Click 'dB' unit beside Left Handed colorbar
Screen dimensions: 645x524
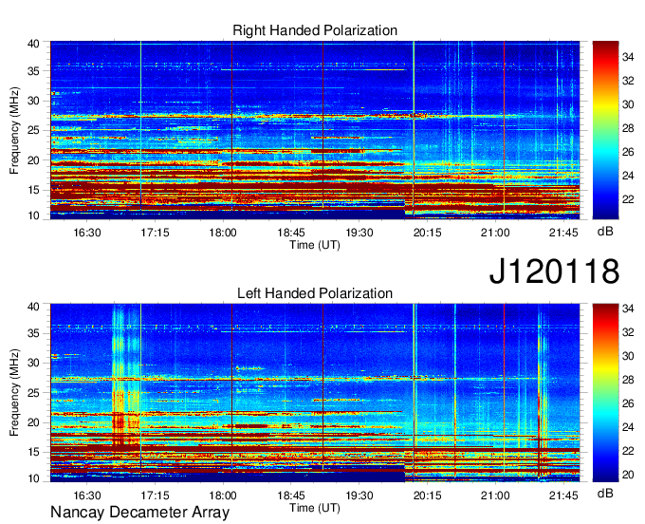[605, 494]
